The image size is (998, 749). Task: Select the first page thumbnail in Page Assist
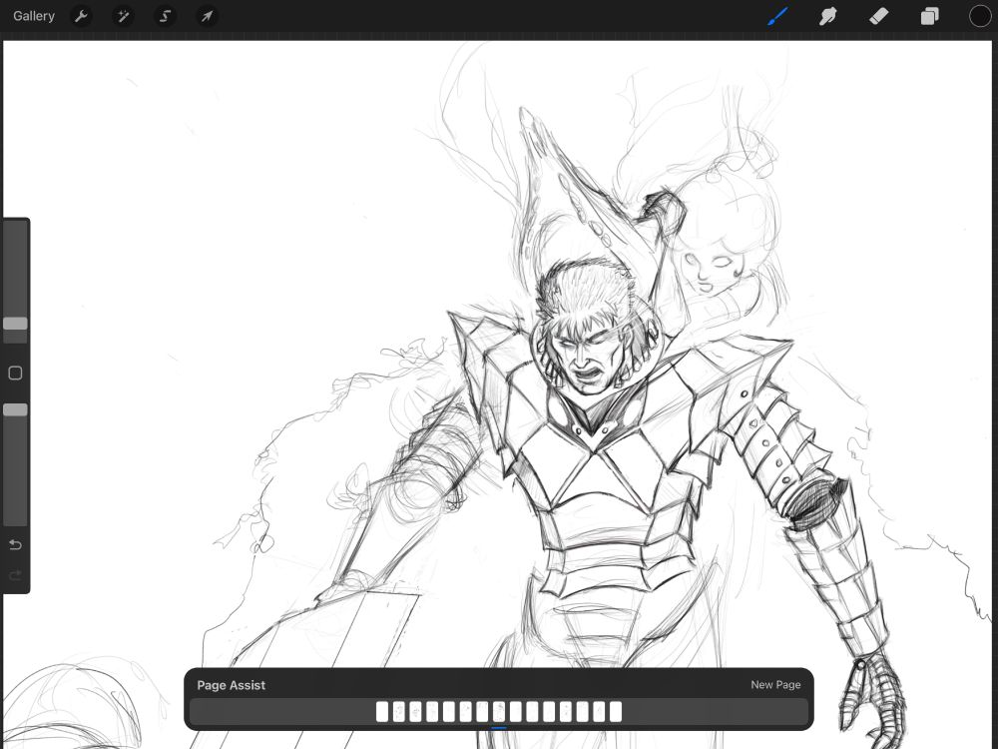tap(381, 711)
